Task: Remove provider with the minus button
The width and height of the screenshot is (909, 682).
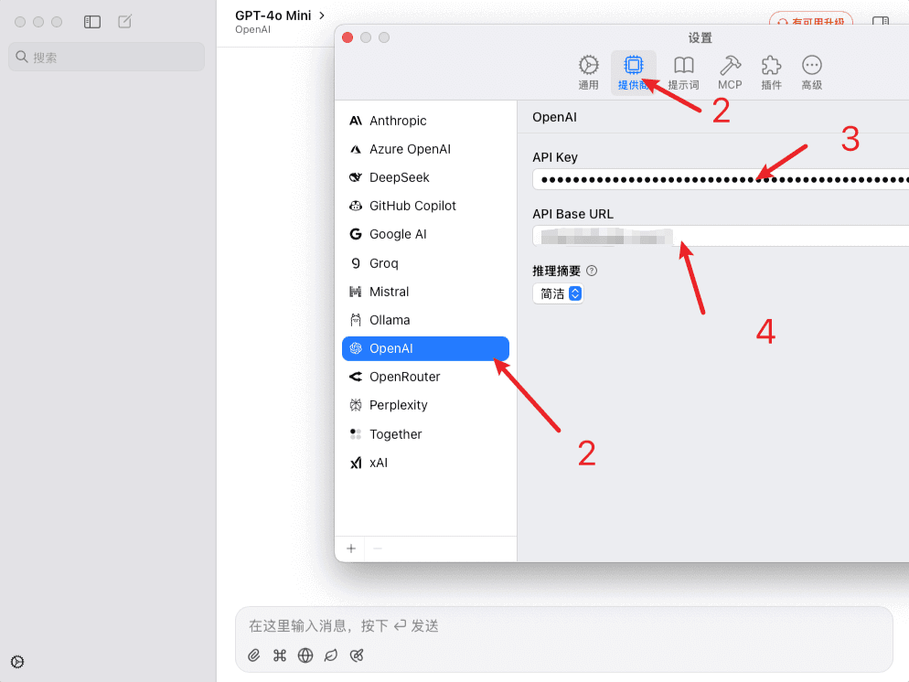Action: 378,549
